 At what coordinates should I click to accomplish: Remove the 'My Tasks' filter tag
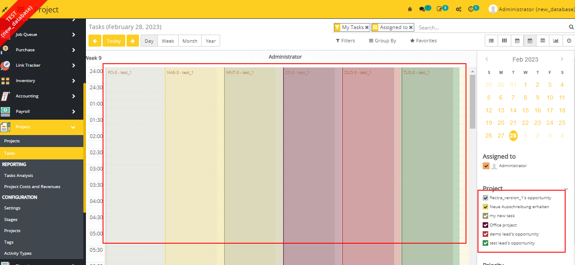367,27
